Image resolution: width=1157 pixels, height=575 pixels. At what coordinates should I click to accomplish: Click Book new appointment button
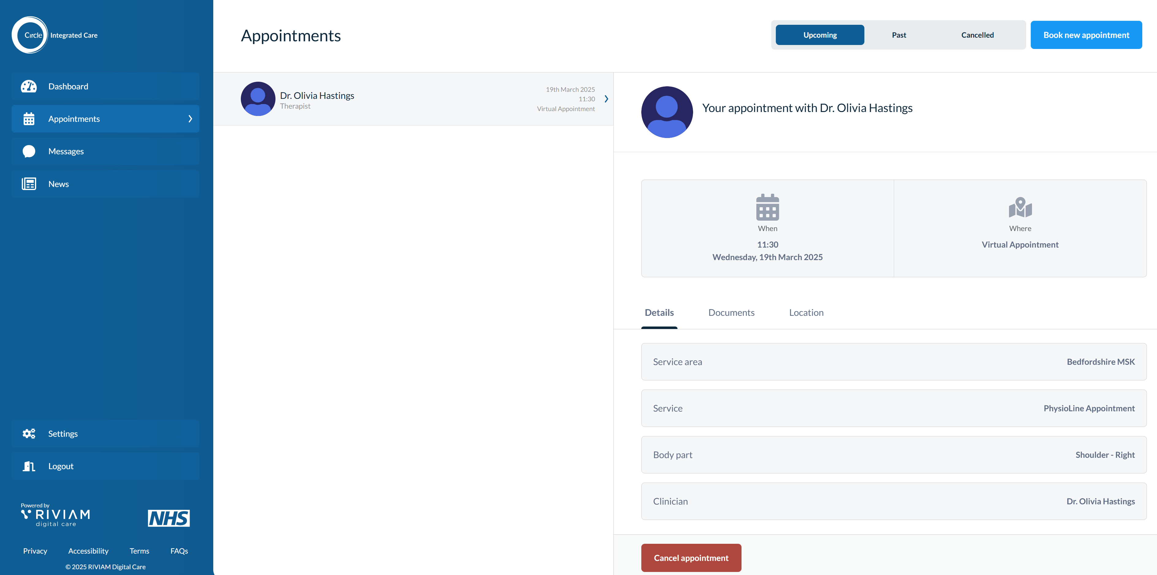(1086, 35)
